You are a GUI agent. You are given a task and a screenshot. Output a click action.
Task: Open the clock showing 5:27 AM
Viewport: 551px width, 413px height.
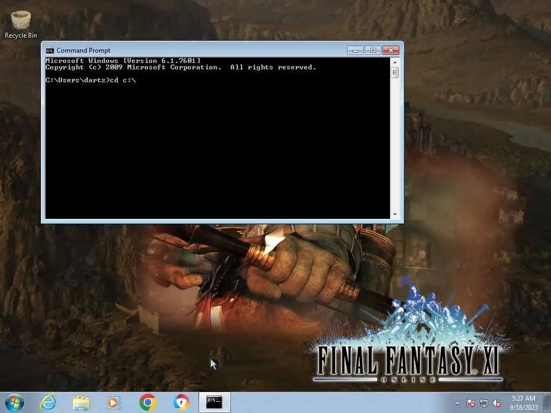click(x=524, y=402)
